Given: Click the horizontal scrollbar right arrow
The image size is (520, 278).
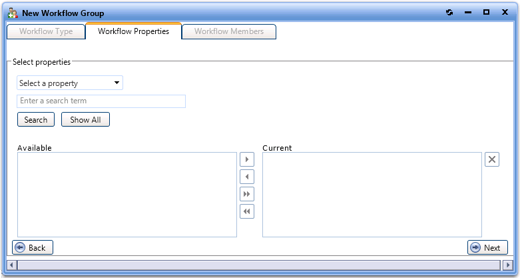Looking at the screenshot, I should pos(507,265).
